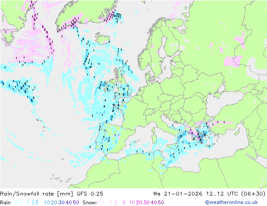Pick the rain legend 10 color value
The width and height of the screenshot is (267, 206).
[x=47, y=203]
